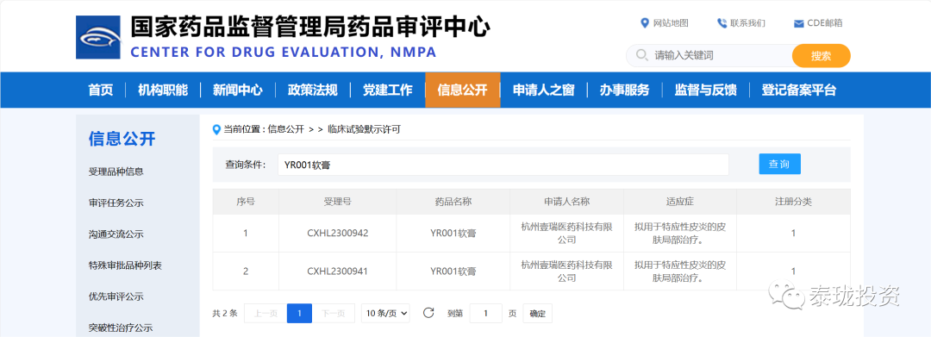Screen dimensions: 931x337
Task: Select 特殊审批品种列表 in the sidebar
Action: click(x=125, y=265)
